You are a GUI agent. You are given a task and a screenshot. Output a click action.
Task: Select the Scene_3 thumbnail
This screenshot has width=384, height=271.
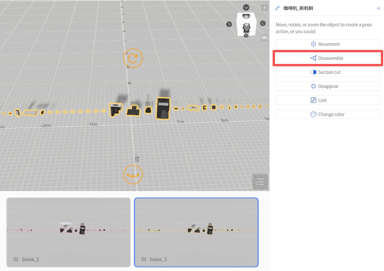[196, 232]
